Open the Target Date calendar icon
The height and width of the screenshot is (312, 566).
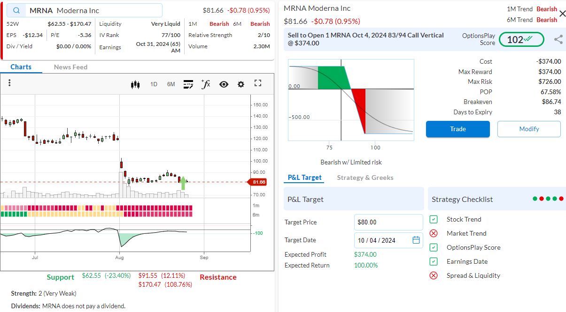tap(416, 240)
